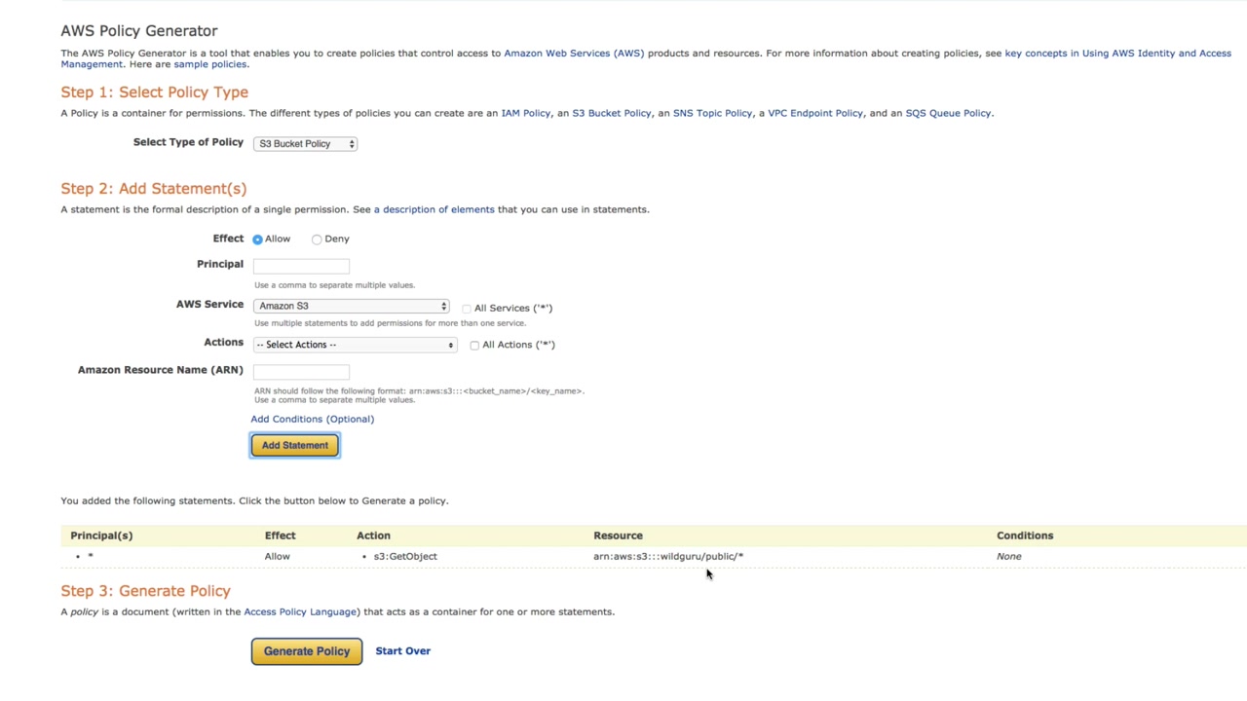Click the Generate Policy button
The image size is (1247, 701).
click(x=306, y=651)
